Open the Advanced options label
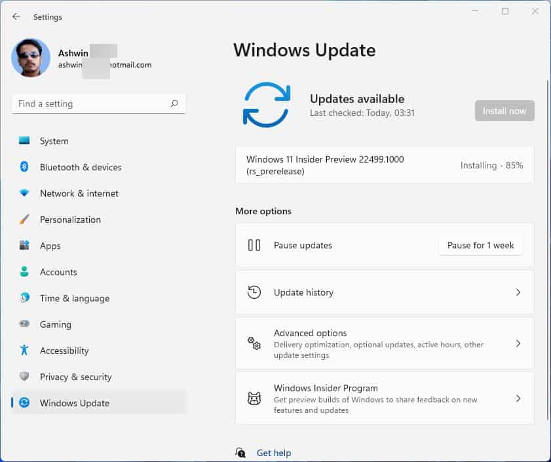Screen dimensions: 551x462 pyautogui.click(x=311, y=333)
